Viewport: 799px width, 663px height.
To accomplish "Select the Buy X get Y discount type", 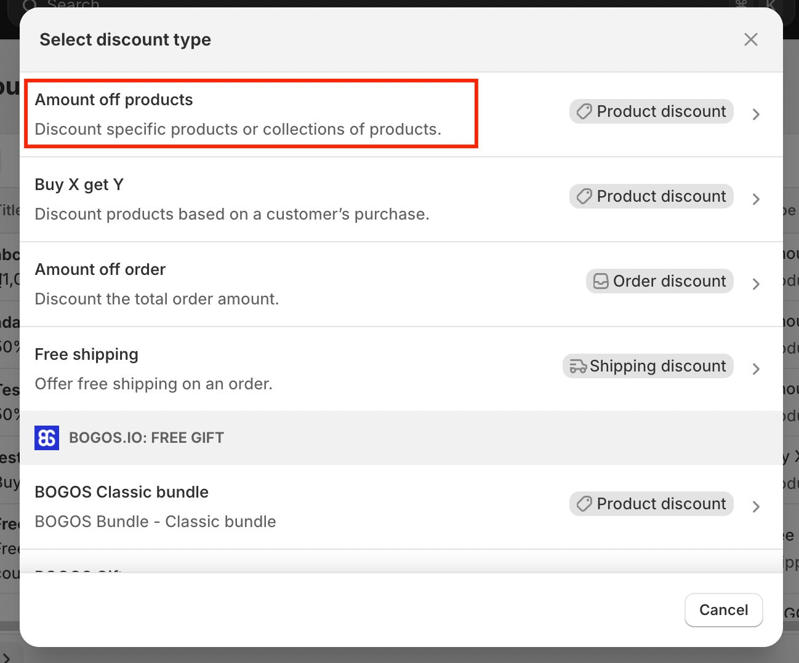I will point(246,199).
